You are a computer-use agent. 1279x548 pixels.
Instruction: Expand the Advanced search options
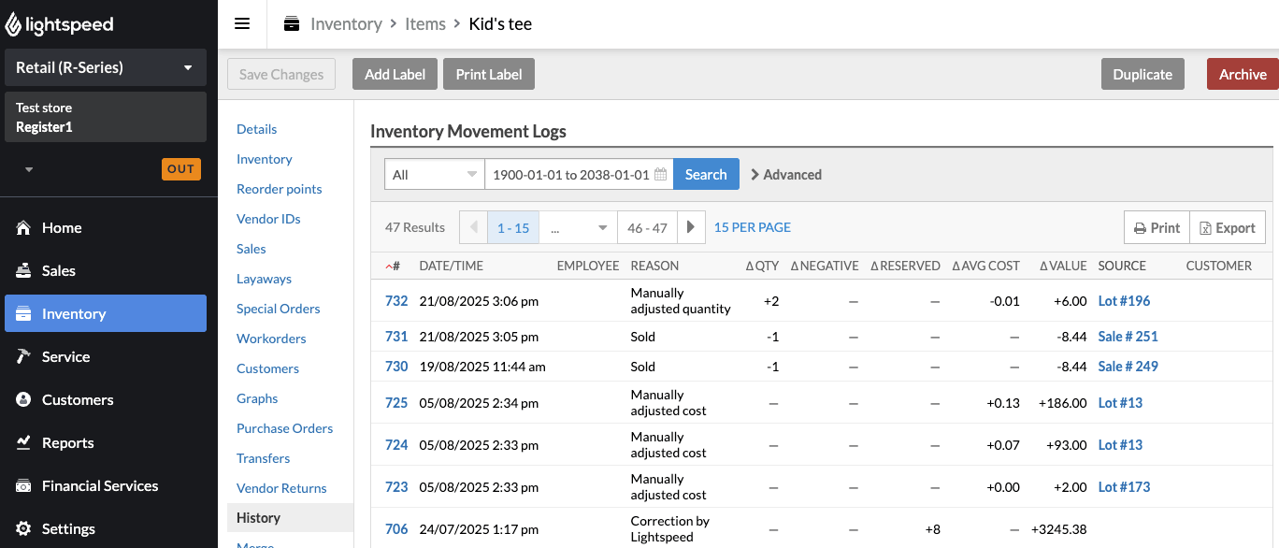[x=786, y=175]
